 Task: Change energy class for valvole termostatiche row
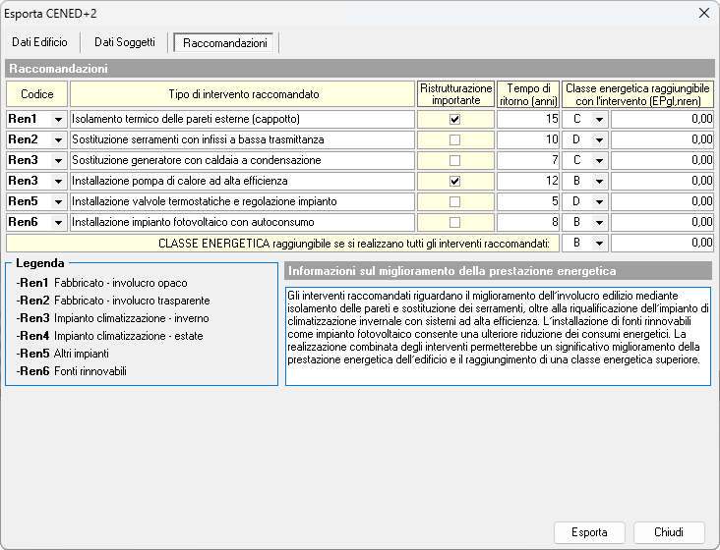(x=598, y=201)
